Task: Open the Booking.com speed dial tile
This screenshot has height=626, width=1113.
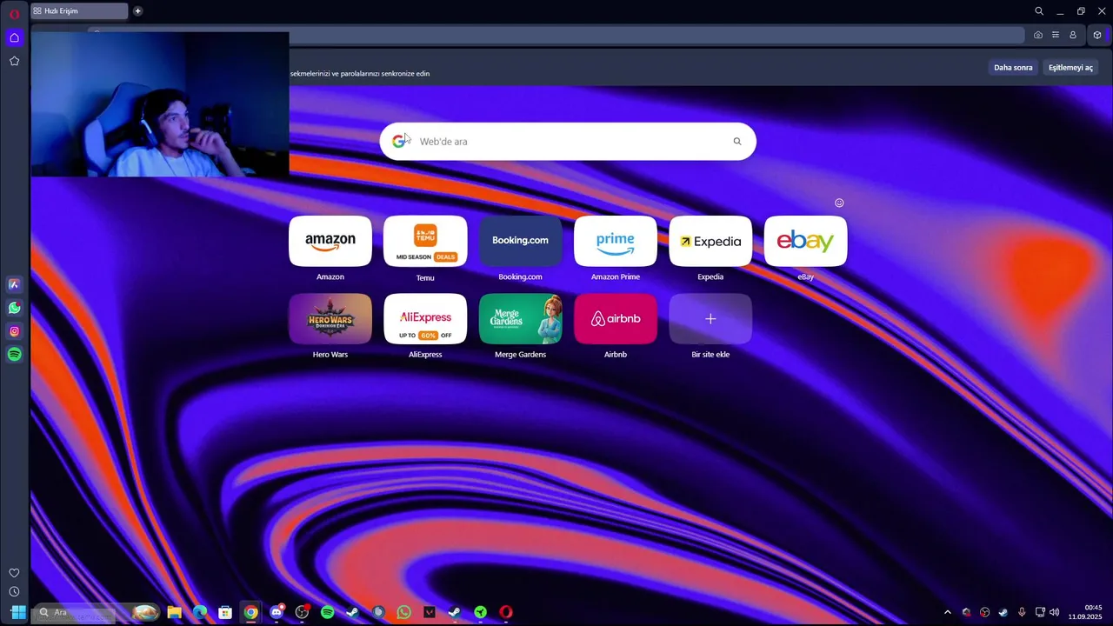Action: click(520, 241)
